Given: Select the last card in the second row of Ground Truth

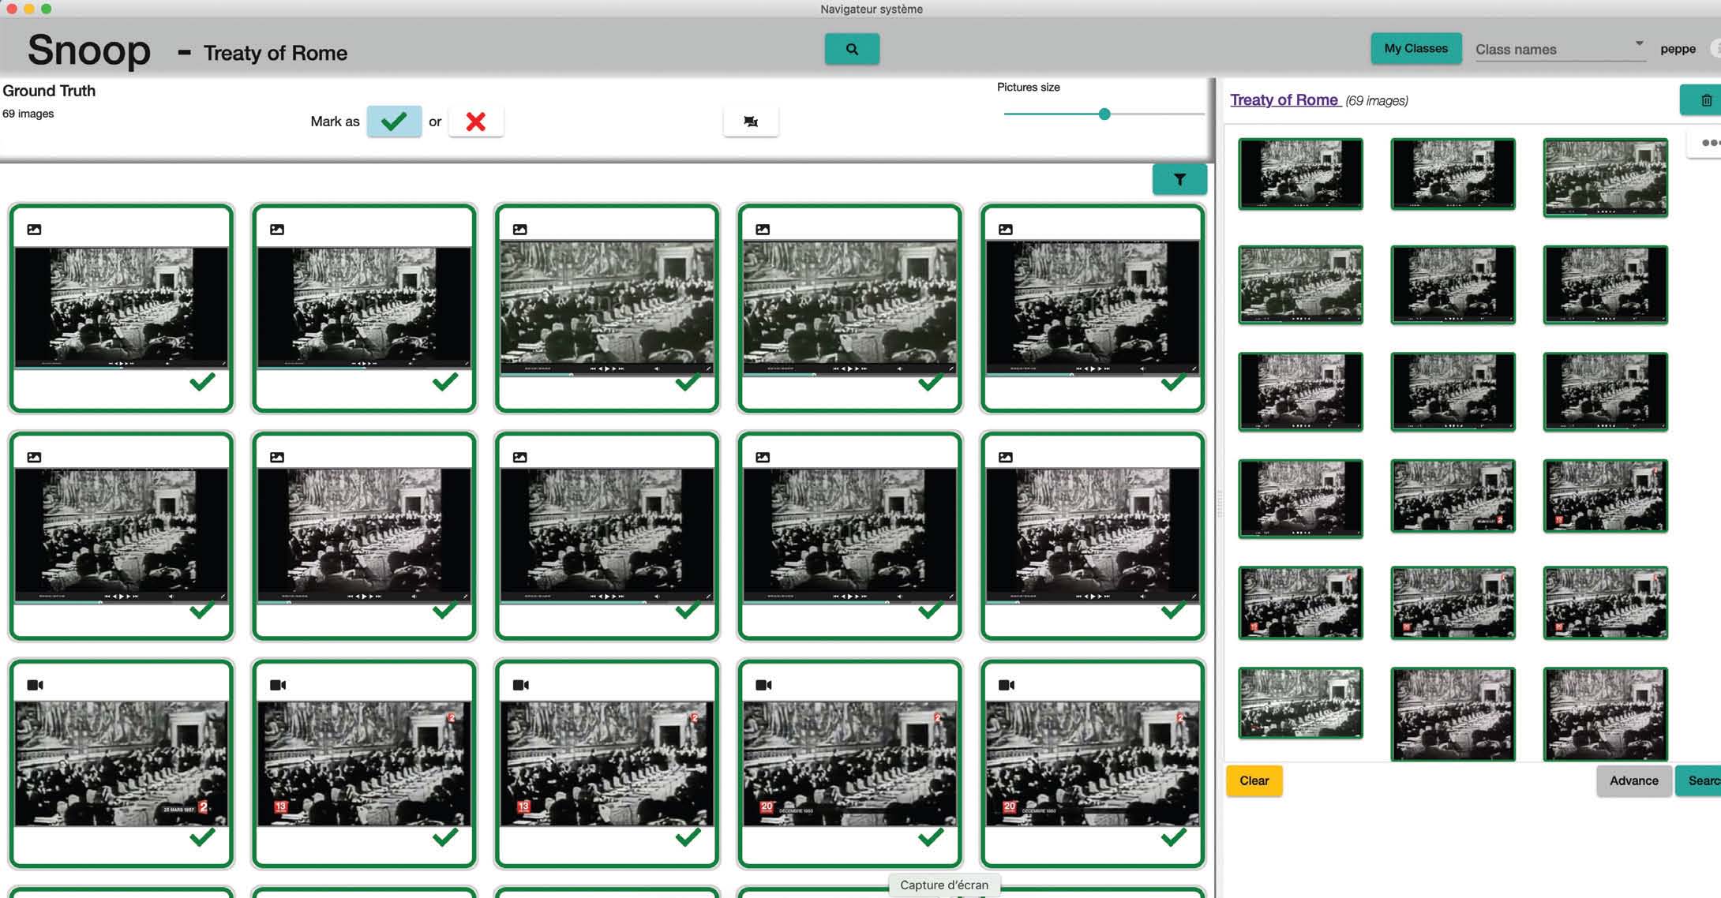Looking at the screenshot, I should click(1092, 536).
